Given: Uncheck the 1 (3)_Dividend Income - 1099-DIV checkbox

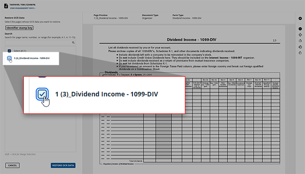Looking at the screenshot, I should (9, 58).
